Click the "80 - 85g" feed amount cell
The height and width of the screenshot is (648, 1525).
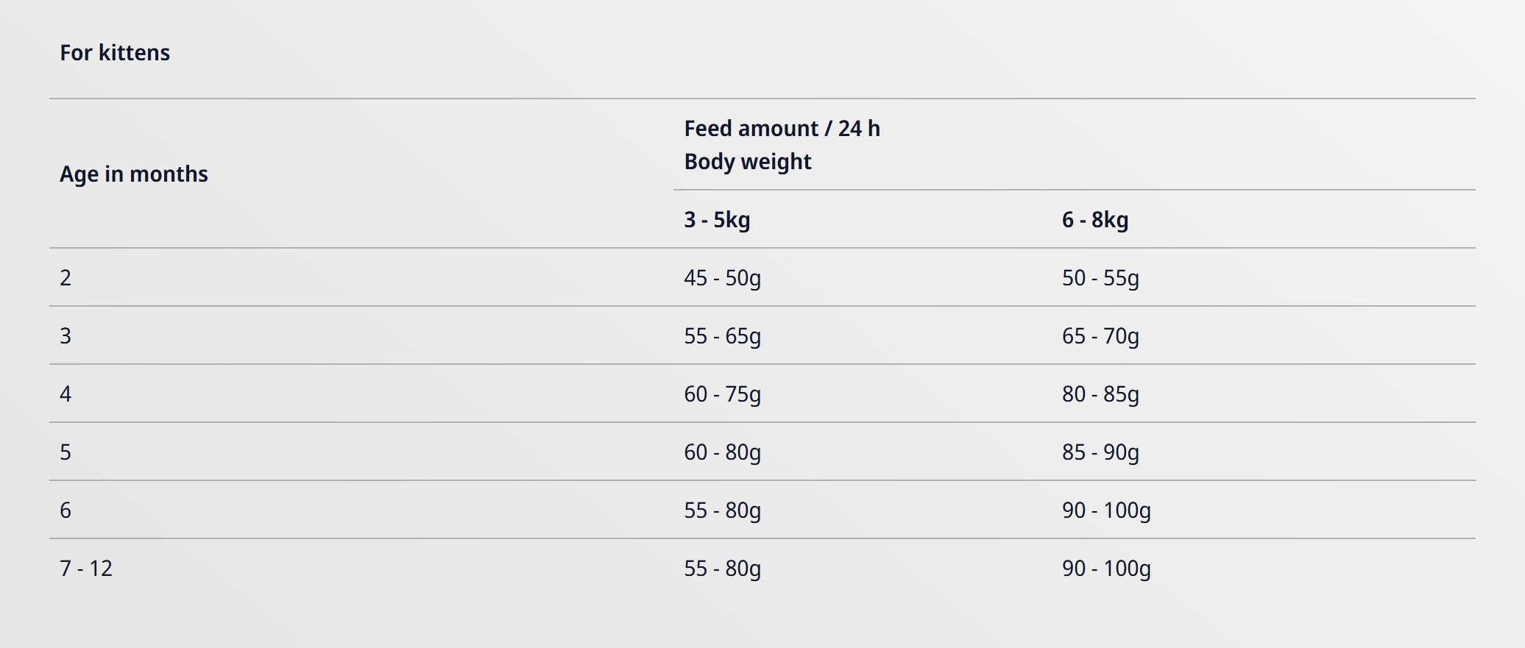coord(1100,394)
